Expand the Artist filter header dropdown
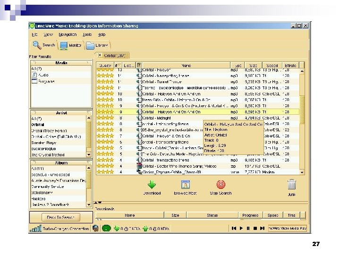 [88, 112]
